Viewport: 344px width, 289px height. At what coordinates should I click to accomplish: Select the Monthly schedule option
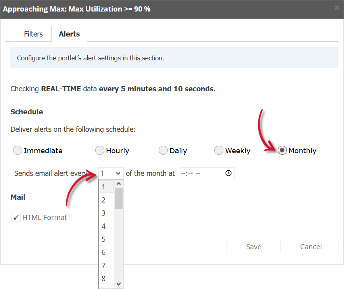tap(282, 150)
